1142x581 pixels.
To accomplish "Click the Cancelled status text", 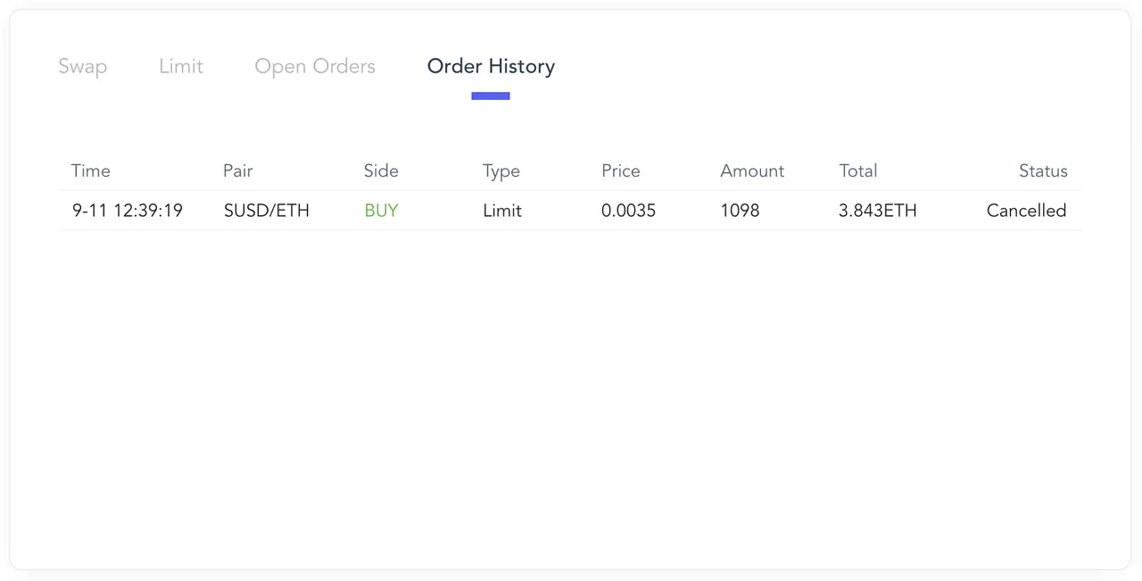I will (1027, 212).
